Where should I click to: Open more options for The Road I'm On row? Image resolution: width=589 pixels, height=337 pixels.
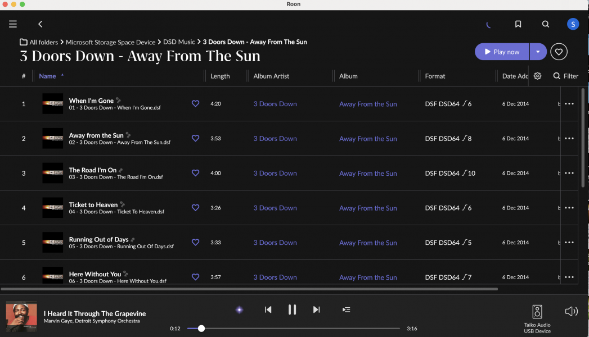(x=569, y=173)
